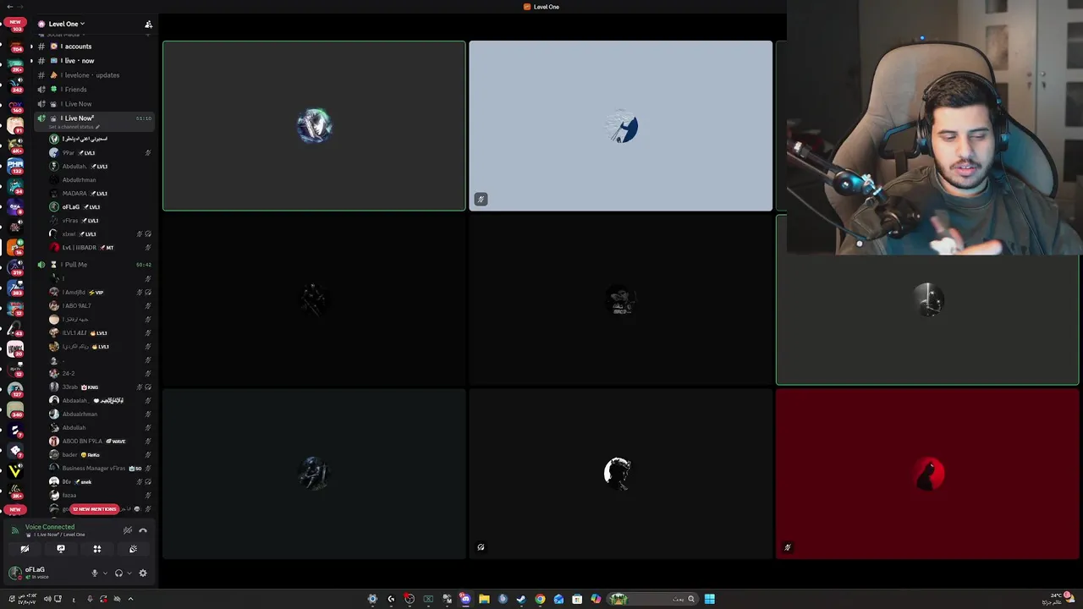Click the NEW badge at top of server list
1083x609 pixels.
pyautogui.click(x=15, y=22)
